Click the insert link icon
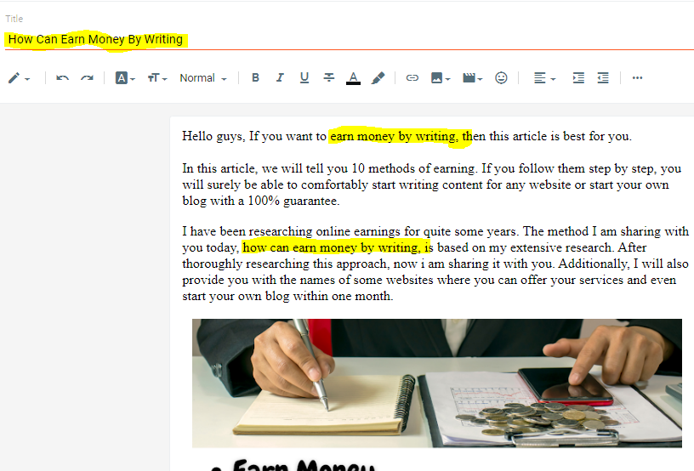 [x=412, y=78]
